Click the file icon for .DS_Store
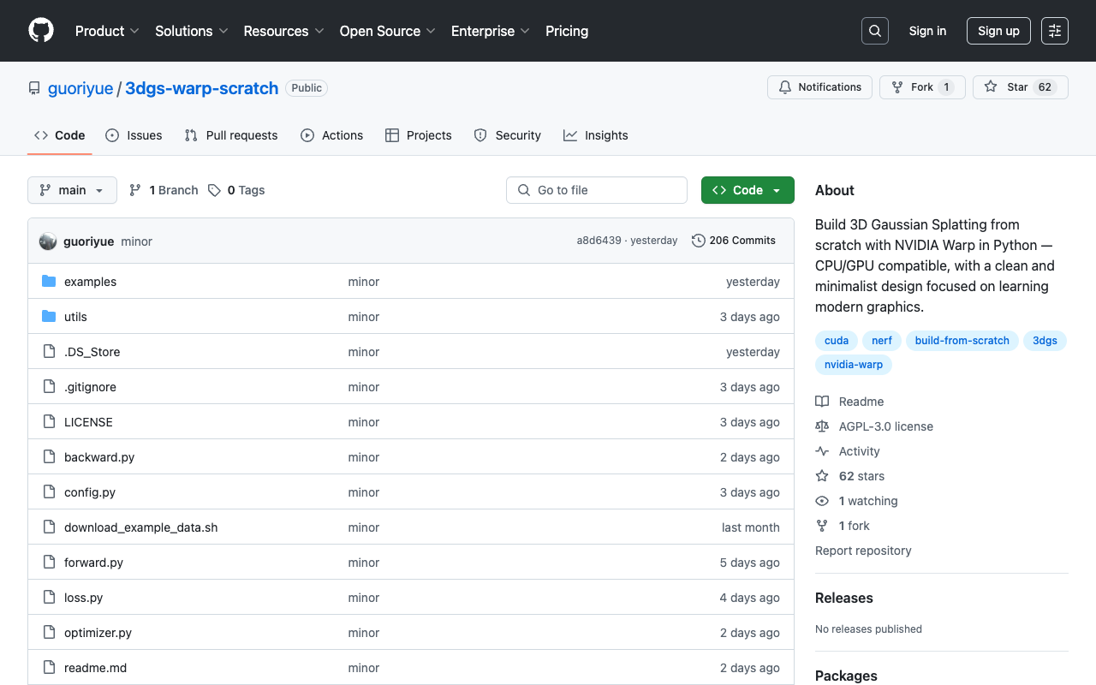Image resolution: width=1096 pixels, height=685 pixels. click(x=49, y=352)
